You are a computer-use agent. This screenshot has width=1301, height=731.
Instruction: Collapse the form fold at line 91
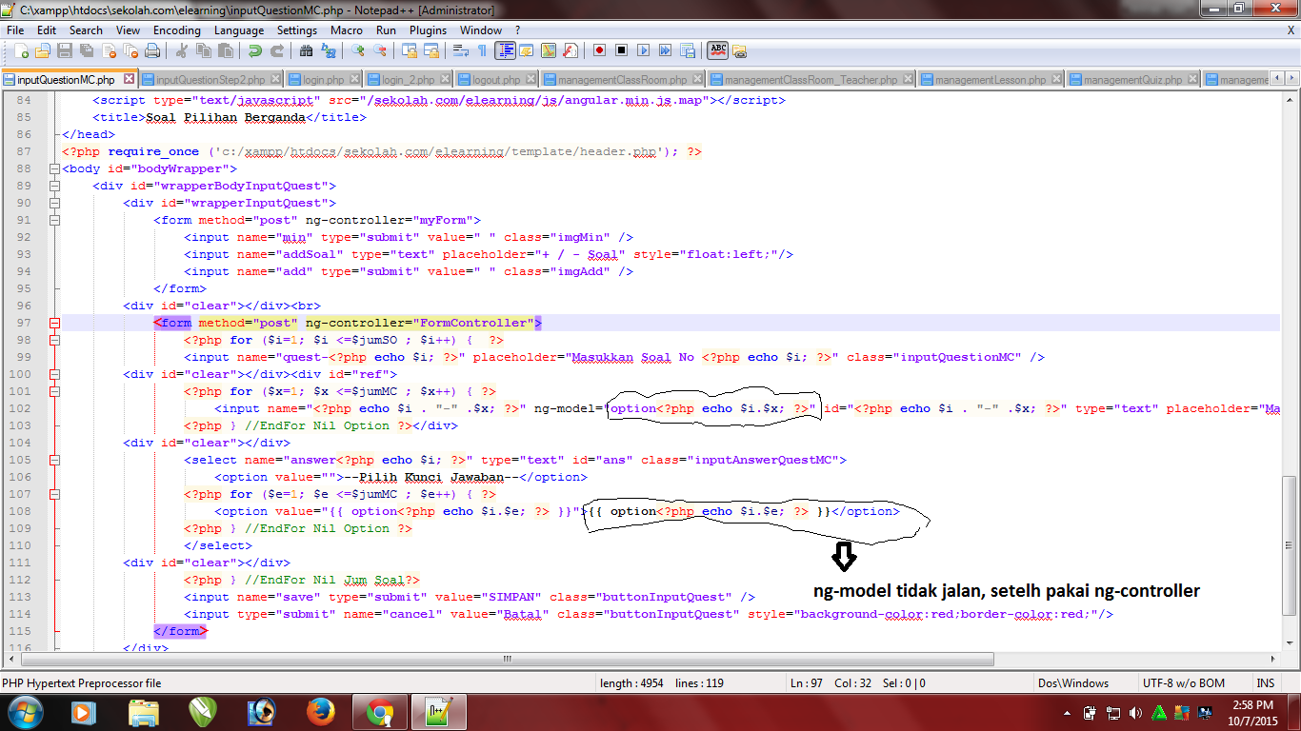coord(54,220)
